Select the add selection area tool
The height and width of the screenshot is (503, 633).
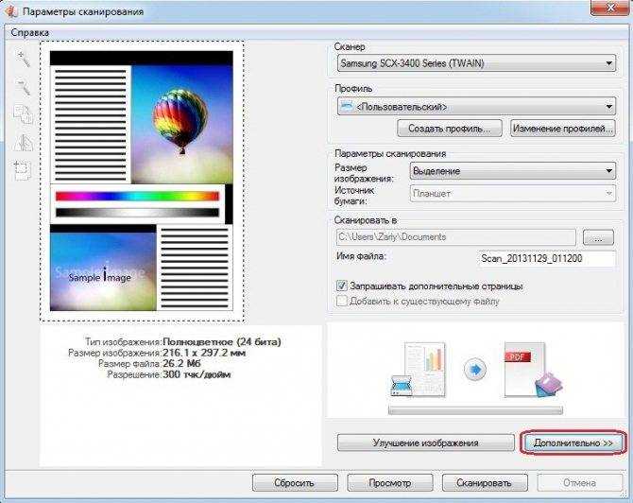pyautogui.click(x=23, y=171)
